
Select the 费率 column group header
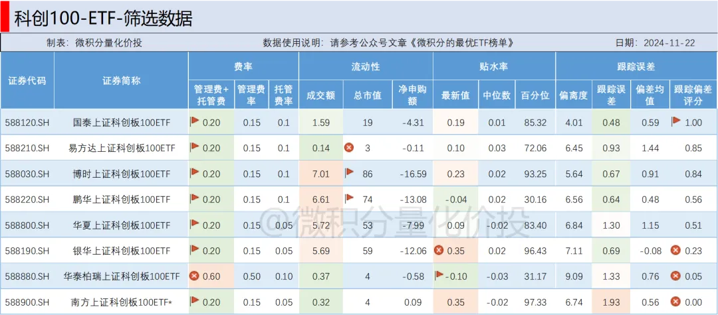243,66
